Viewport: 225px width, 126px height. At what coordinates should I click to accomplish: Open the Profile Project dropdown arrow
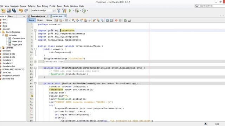point(87,10)
